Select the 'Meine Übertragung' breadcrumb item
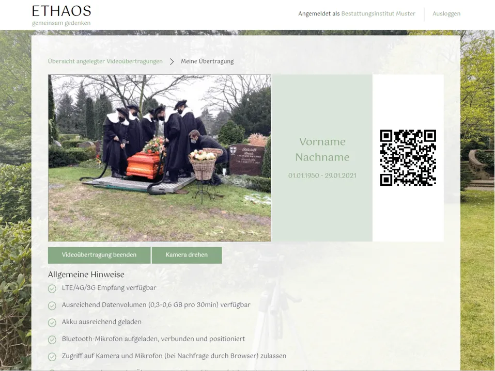495x371 pixels. (207, 61)
